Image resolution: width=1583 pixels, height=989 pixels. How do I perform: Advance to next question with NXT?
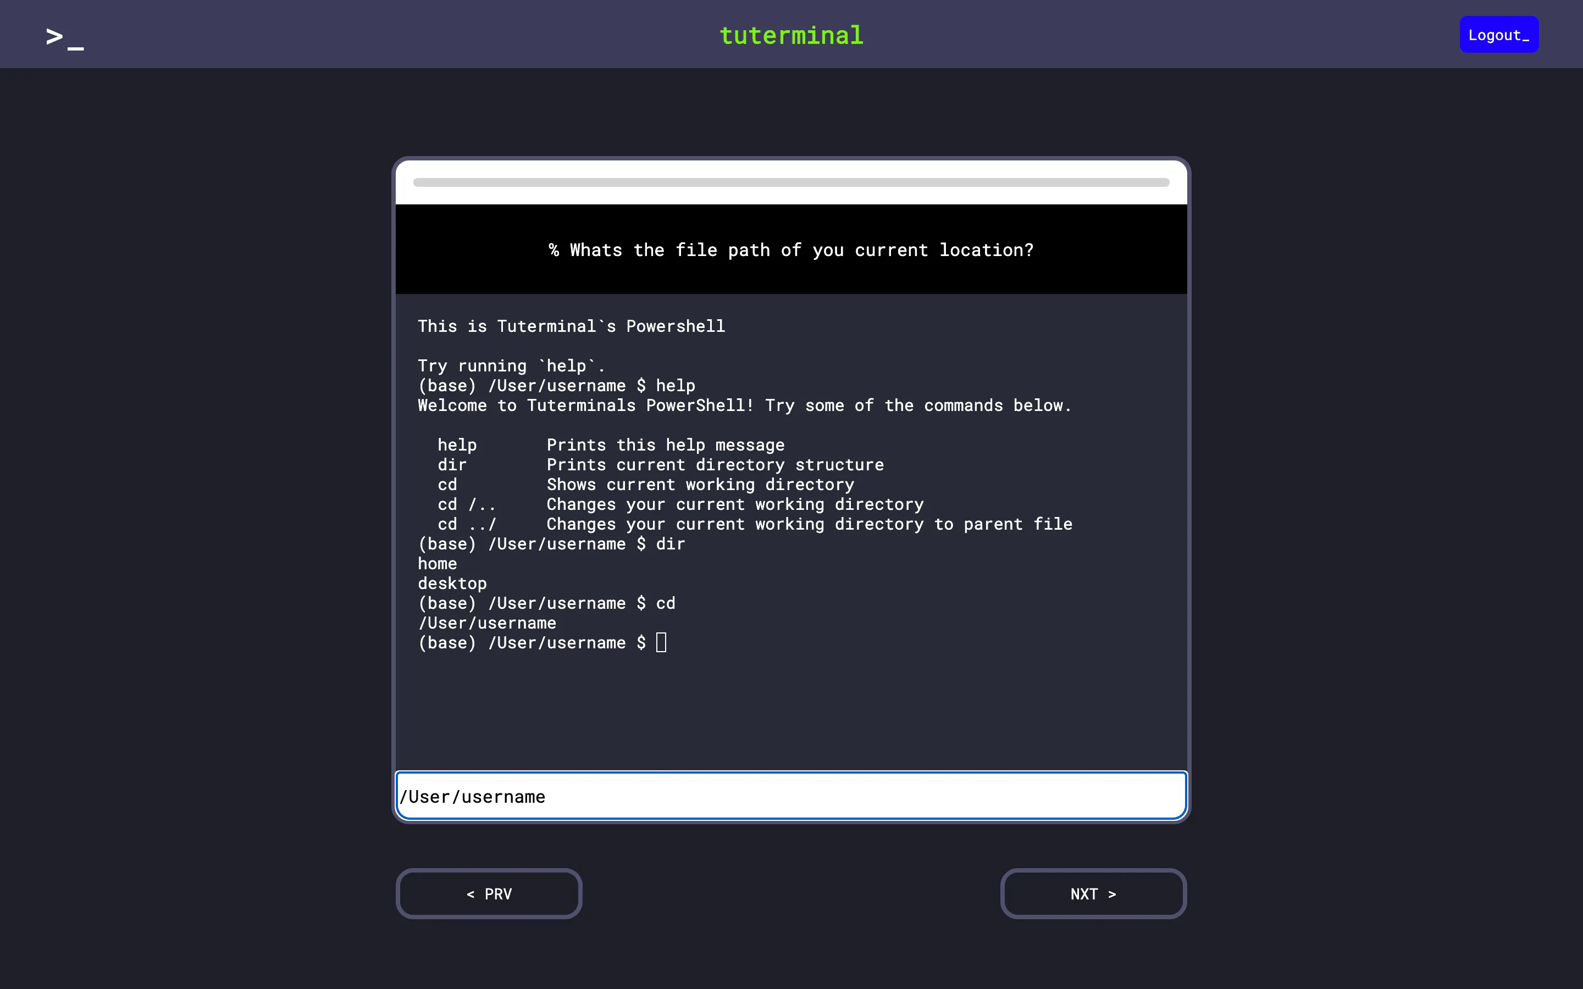click(1093, 893)
